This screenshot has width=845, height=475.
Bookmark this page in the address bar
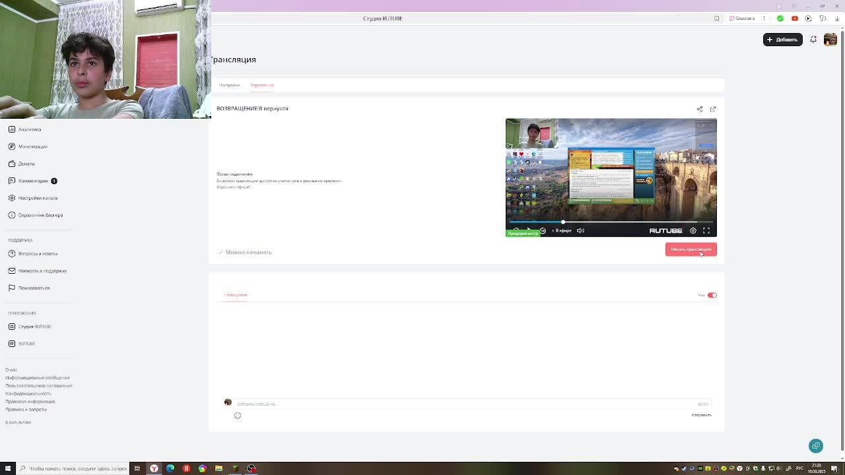point(716,18)
